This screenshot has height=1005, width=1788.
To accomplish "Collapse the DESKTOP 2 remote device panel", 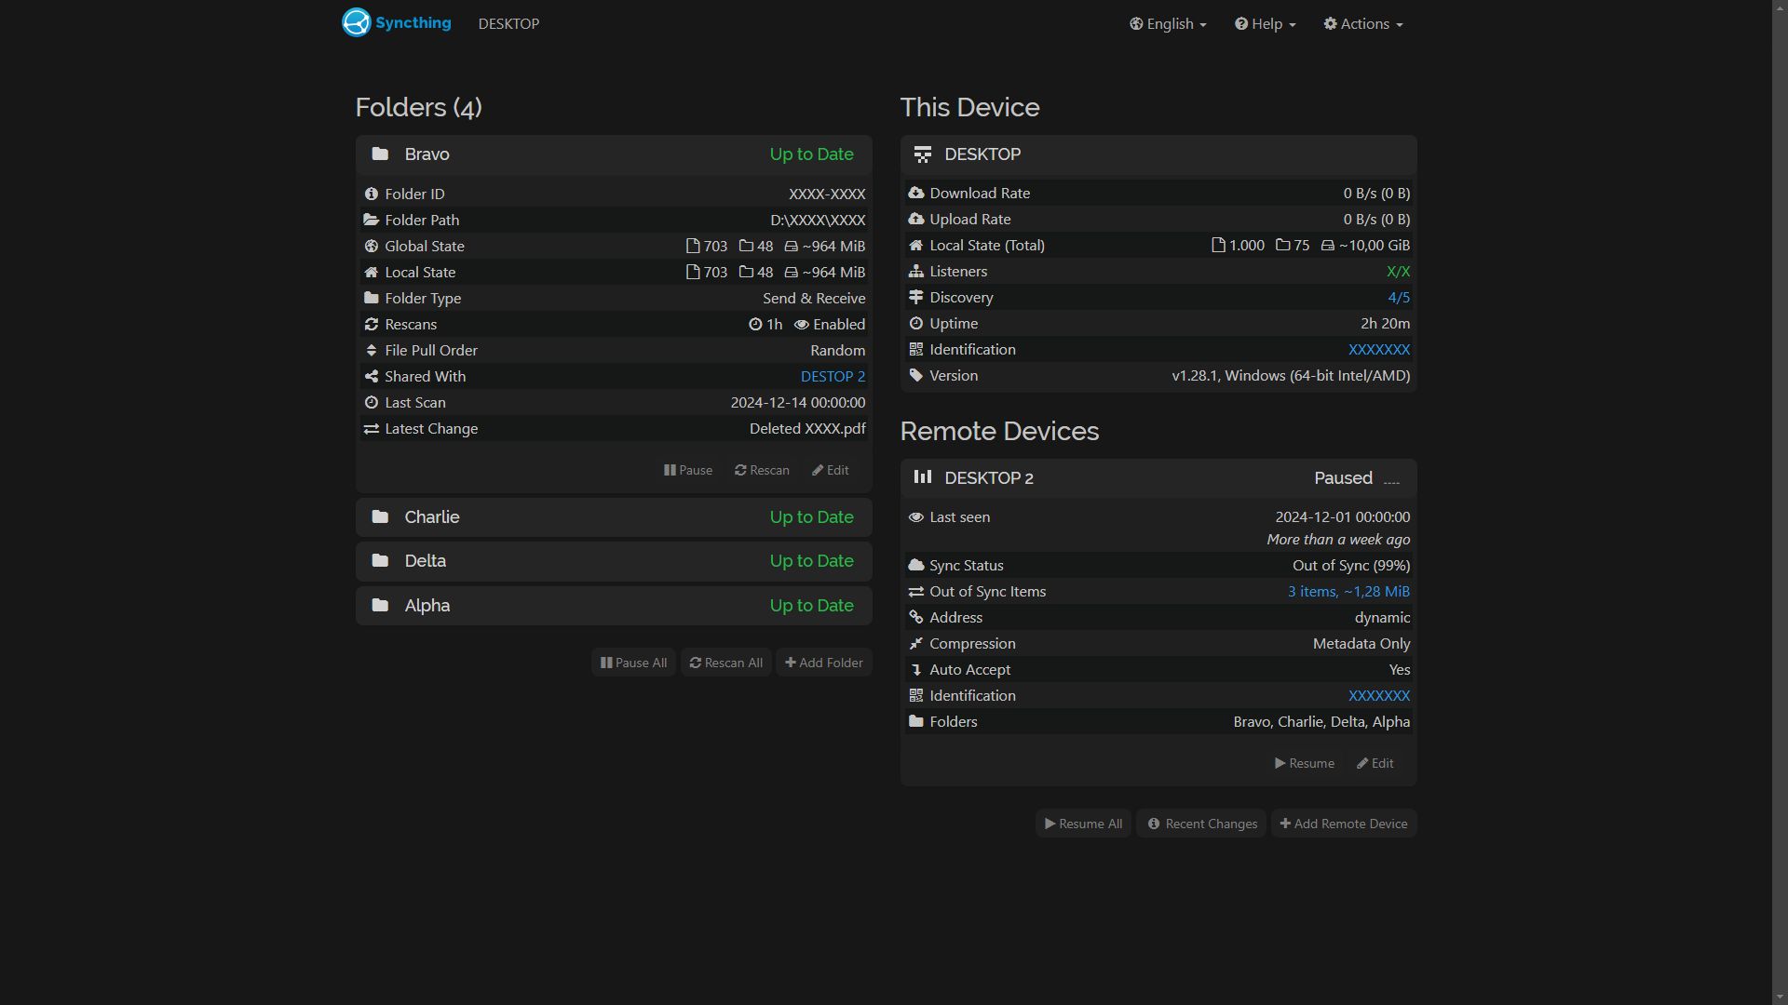I will (1158, 478).
